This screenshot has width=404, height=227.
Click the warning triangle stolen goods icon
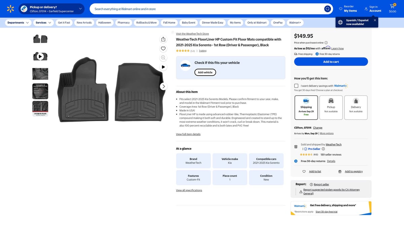click(301, 191)
